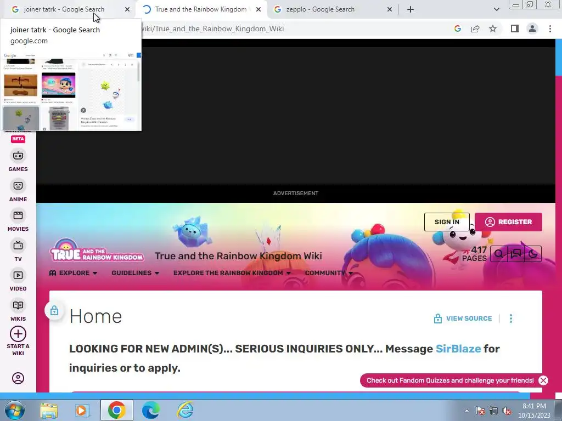The image size is (562, 421).
Task: Open the Chrome profile avatar menu
Action: pos(532,29)
